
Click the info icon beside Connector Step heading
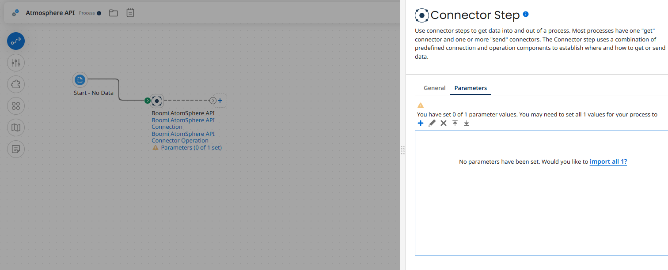coord(525,14)
